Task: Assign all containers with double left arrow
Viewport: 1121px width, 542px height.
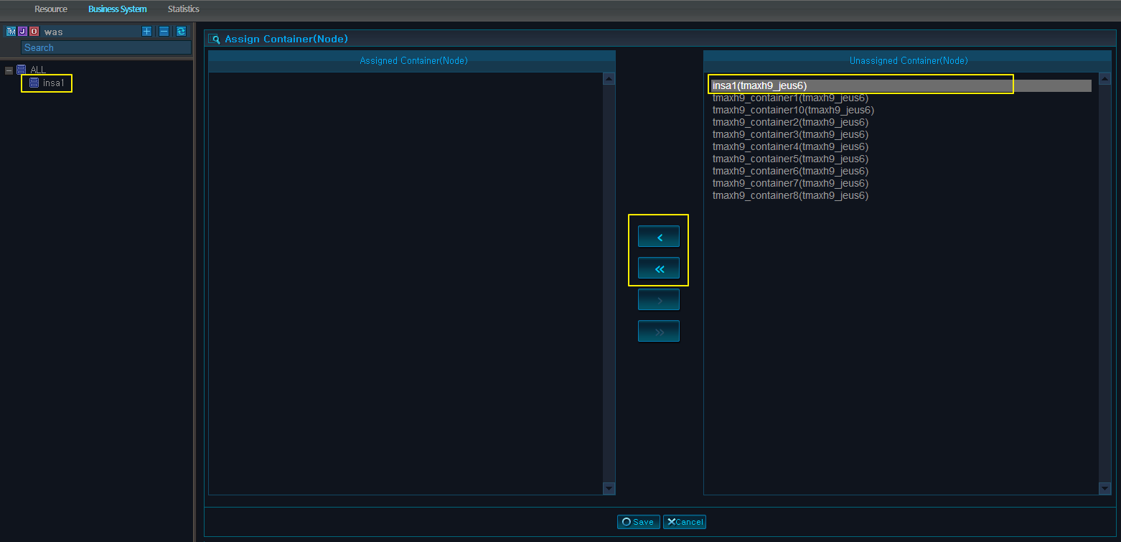Action: click(659, 268)
